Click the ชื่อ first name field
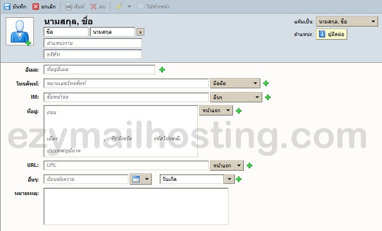382x231 pixels. click(66, 32)
